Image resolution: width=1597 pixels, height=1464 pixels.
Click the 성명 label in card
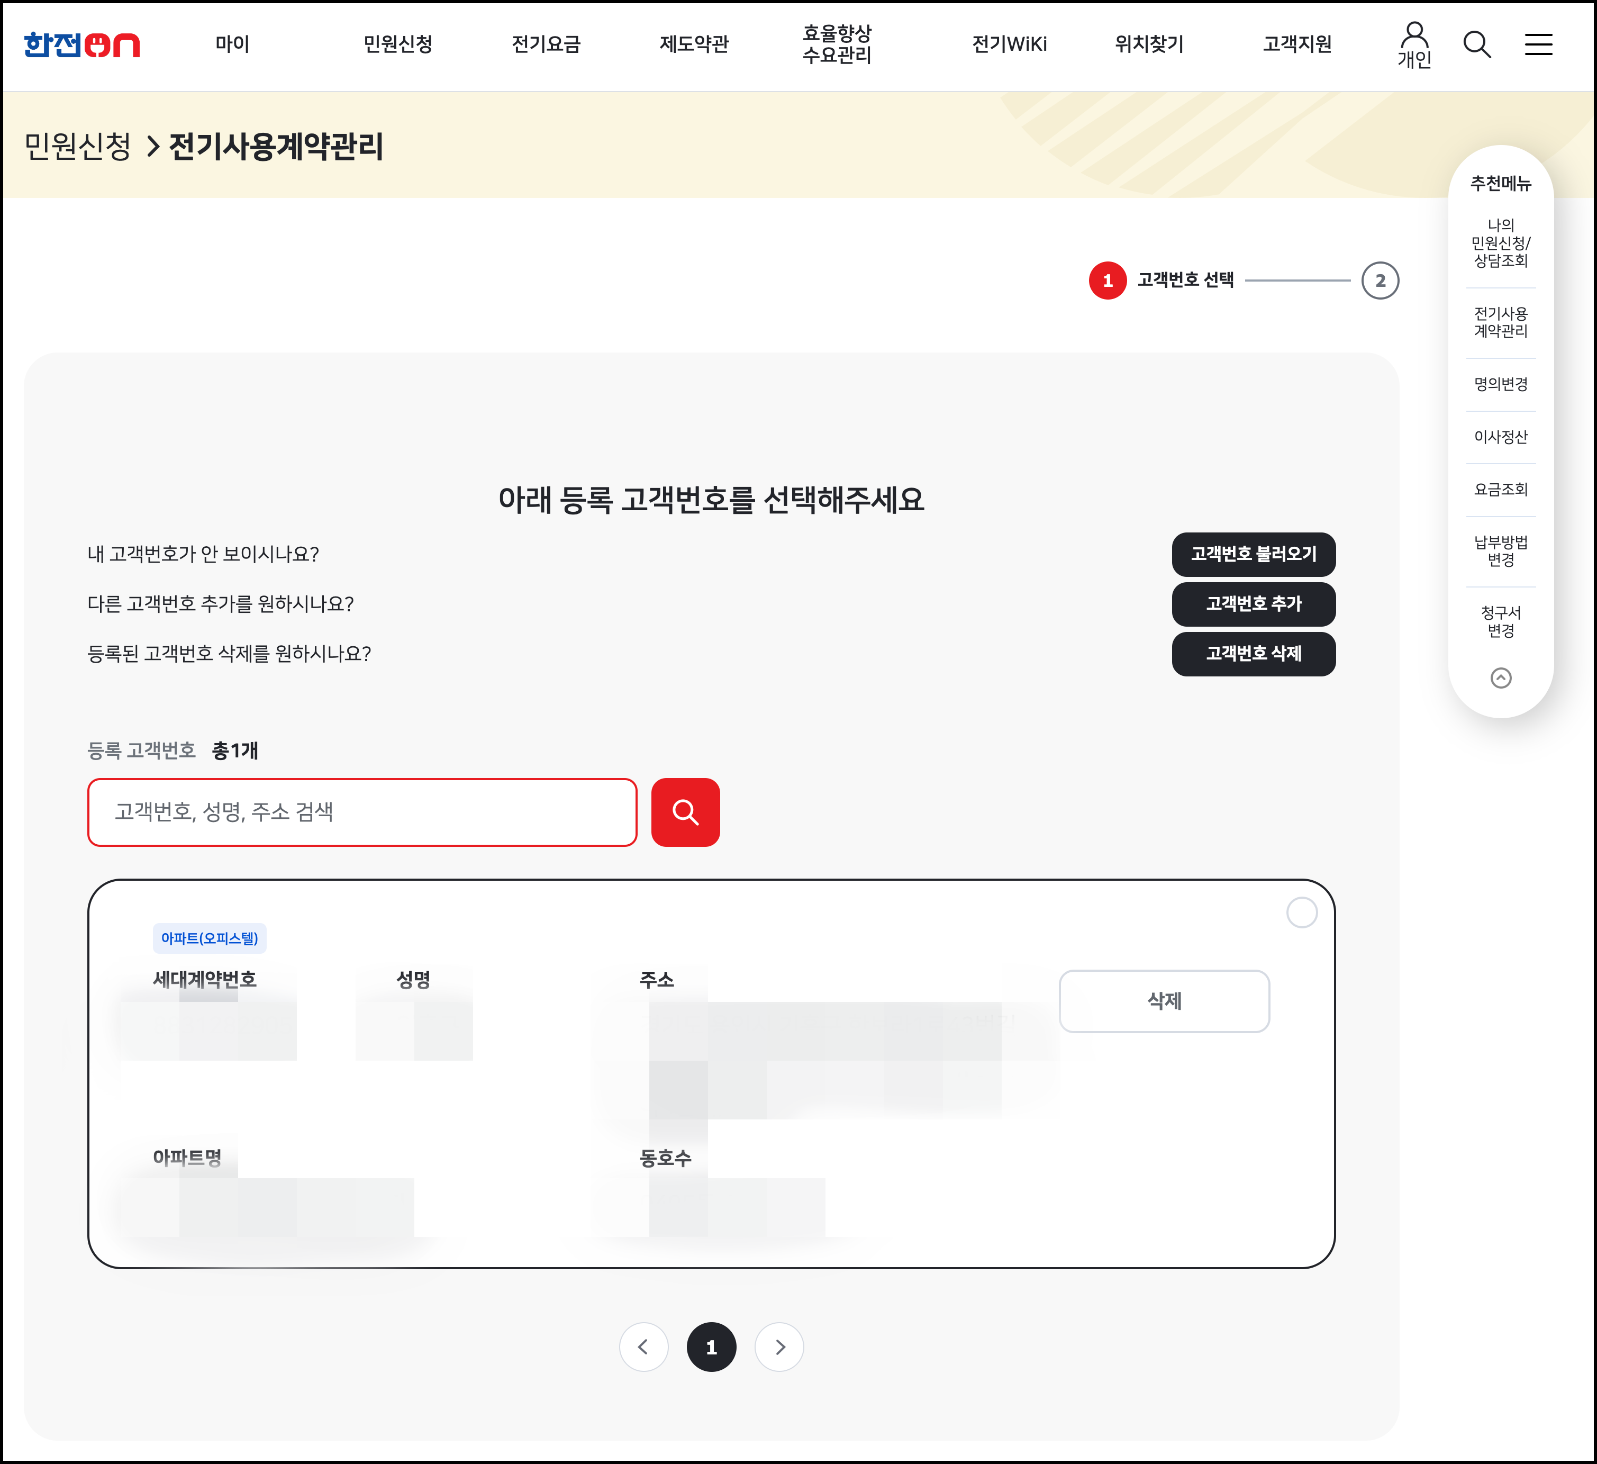[413, 980]
